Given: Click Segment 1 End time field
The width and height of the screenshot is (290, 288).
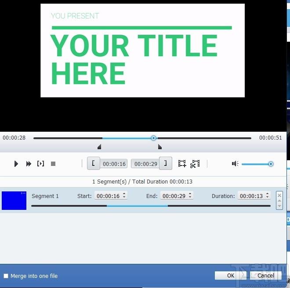Looking at the screenshot, I should coord(174,196).
